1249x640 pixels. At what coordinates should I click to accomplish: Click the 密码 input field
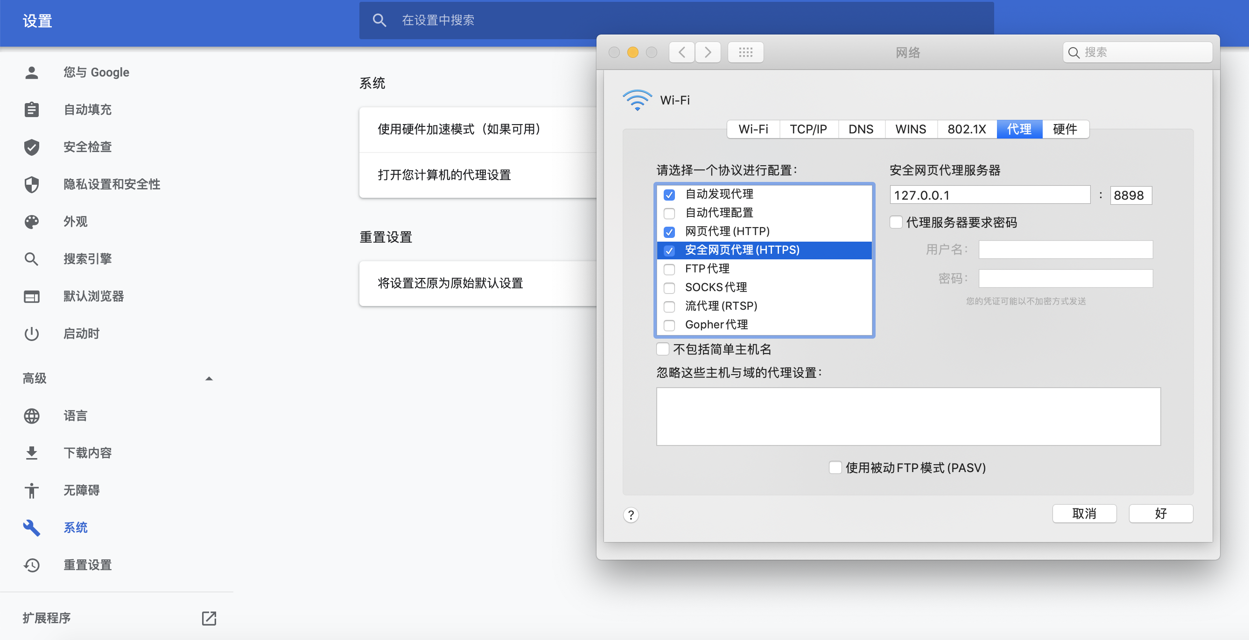click(x=1066, y=278)
